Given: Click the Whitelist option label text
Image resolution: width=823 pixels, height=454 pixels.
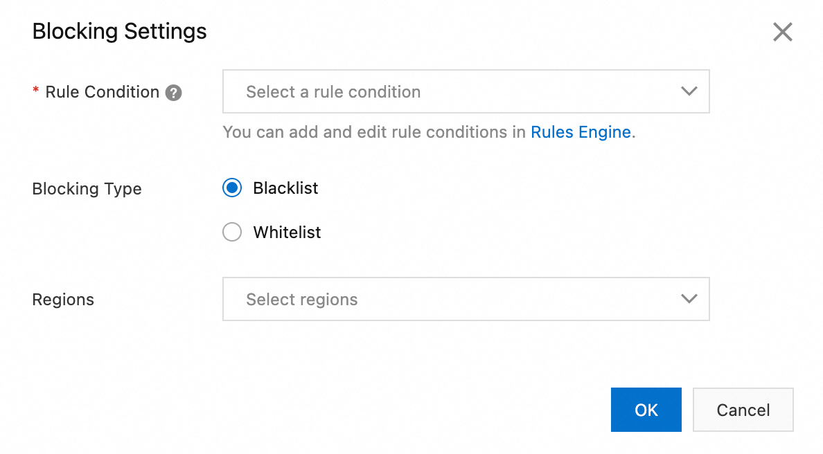Looking at the screenshot, I should click(287, 233).
